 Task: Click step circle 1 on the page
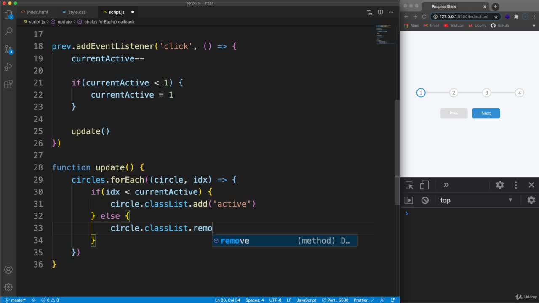click(421, 93)
